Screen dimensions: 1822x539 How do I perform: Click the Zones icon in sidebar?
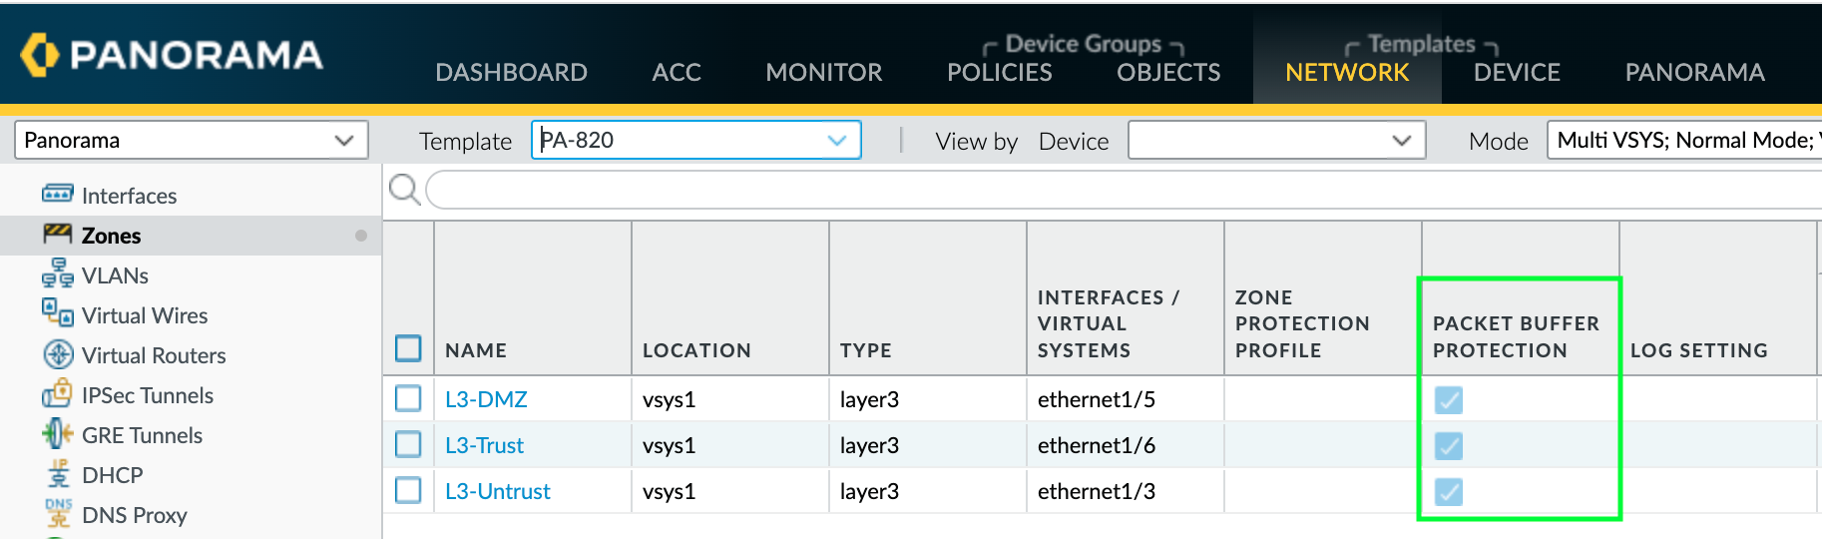coord(57,235)
